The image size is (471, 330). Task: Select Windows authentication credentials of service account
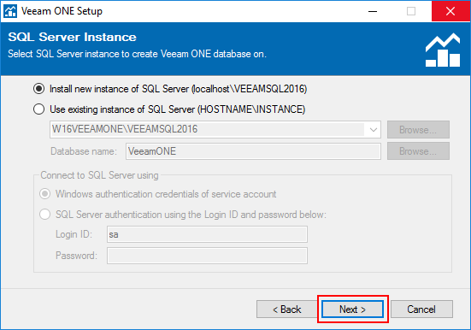coord(45,194)
